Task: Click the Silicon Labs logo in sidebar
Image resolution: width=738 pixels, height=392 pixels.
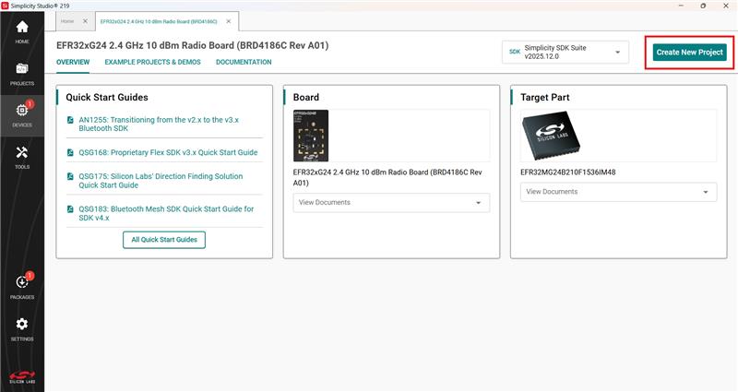Action: click(22, 377)
